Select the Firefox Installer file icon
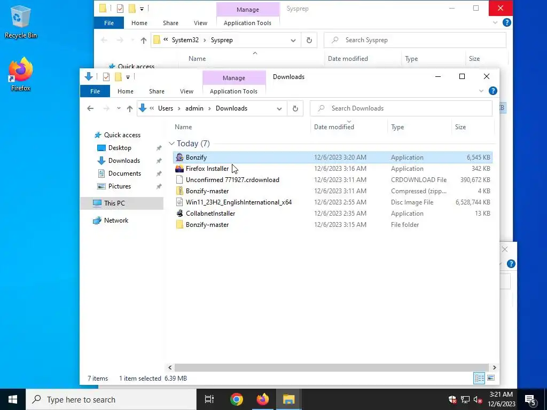547x410 pixels. (x=179, y=169)
